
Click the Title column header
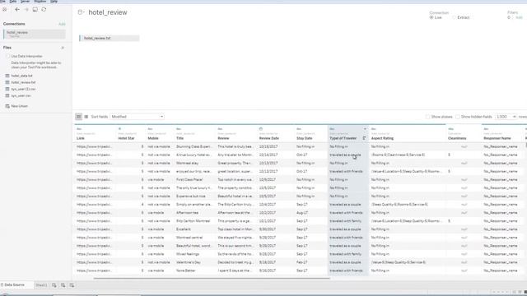(x=180, y=138)
